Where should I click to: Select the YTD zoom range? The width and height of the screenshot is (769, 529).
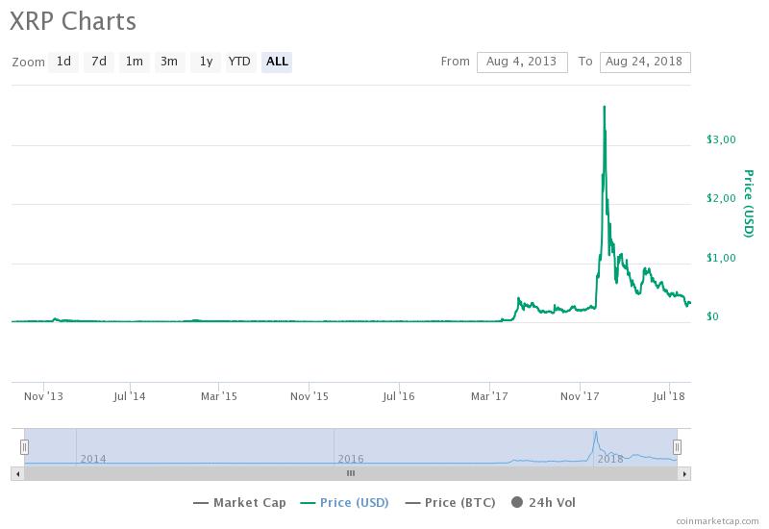coord(239,62)
